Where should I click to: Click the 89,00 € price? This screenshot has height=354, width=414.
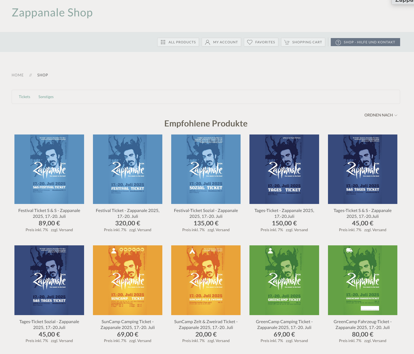click(x=49, y=223)
